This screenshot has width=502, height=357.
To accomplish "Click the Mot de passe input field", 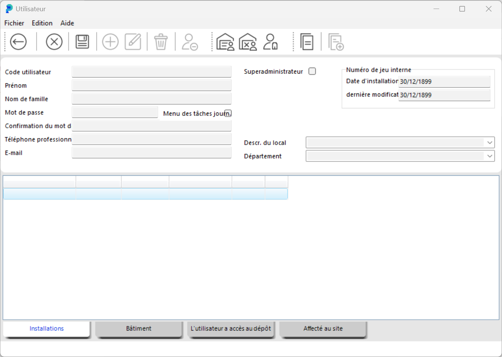I will click(x=115, y=112).
